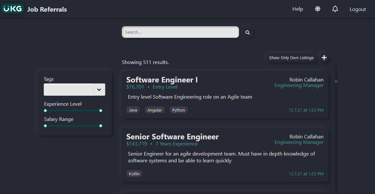This screenshot has width=375, height=194.
Task: Select the Python tag
Action: tap(178, 110)
